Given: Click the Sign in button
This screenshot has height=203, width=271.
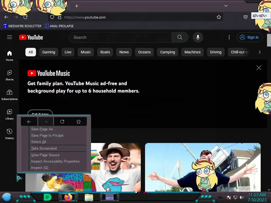Looking at the screenshot, I should pos(250,37).
